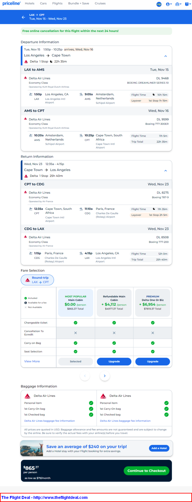Open the Help question mark menu
This screenshot has height=502, width=192.
click(188, 4)
